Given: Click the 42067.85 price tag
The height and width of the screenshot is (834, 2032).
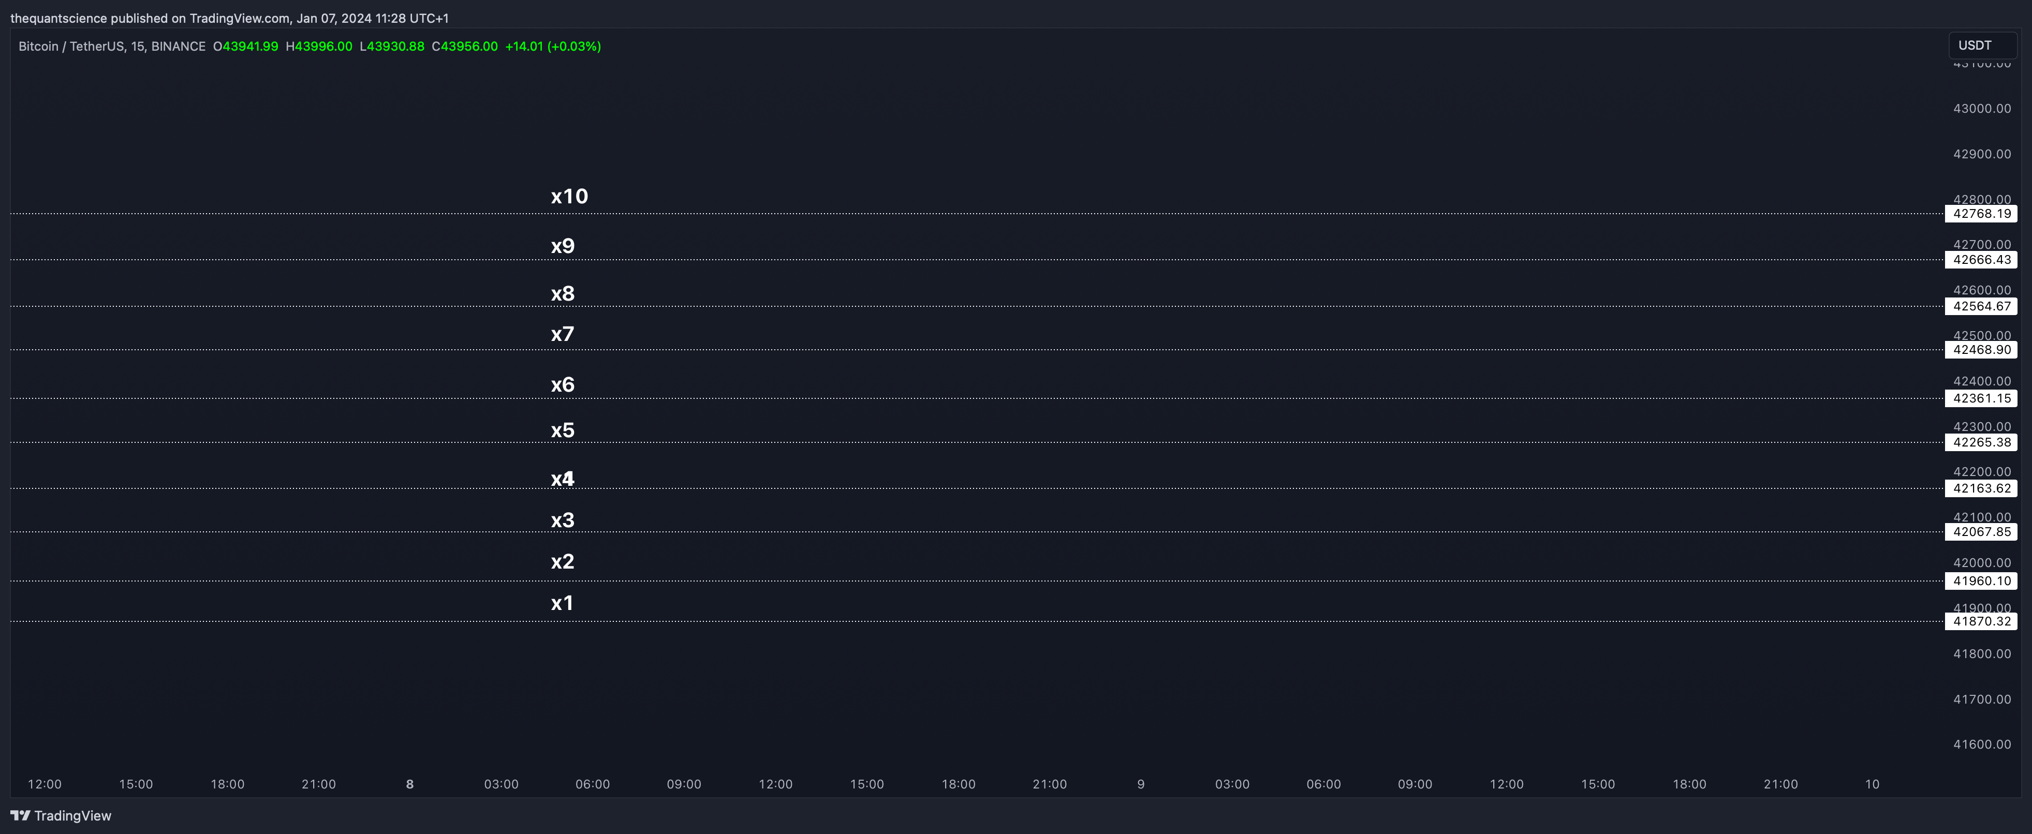Looking at the screenshot, I should [1981, 531].
